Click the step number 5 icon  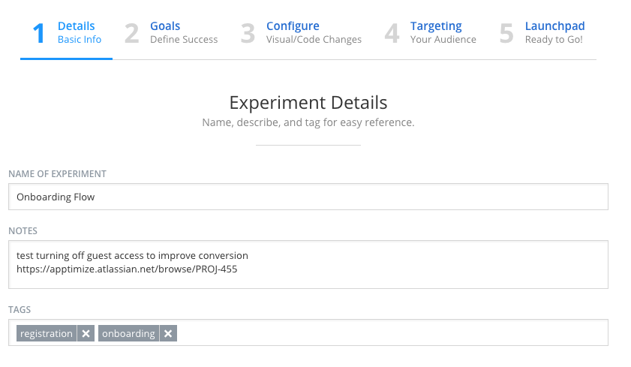506,34
